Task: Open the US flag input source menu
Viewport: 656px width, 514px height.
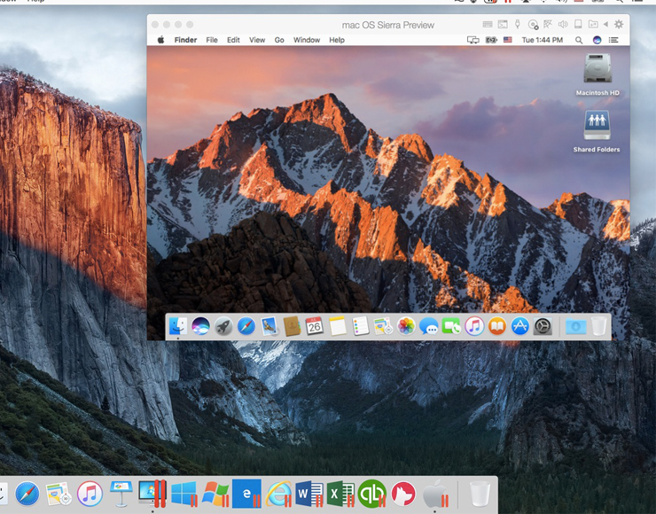Action: click(x=508, y=40)
